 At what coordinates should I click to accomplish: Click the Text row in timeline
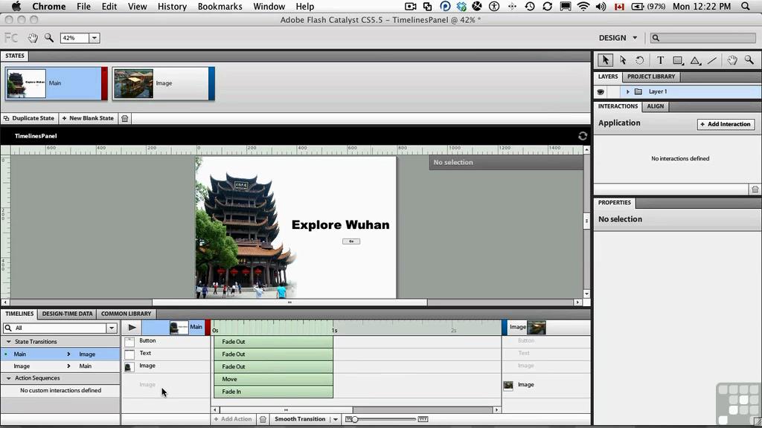coord(166,353)
